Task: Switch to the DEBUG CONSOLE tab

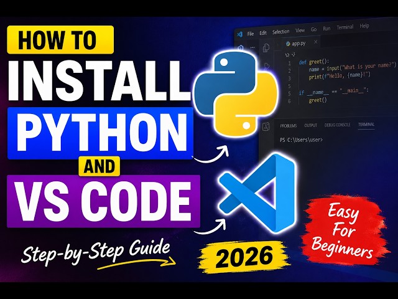Action: [337, 125]
